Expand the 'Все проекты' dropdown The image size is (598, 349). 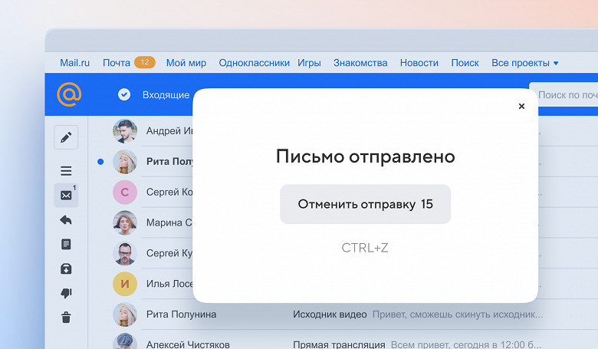coord(524,63)
